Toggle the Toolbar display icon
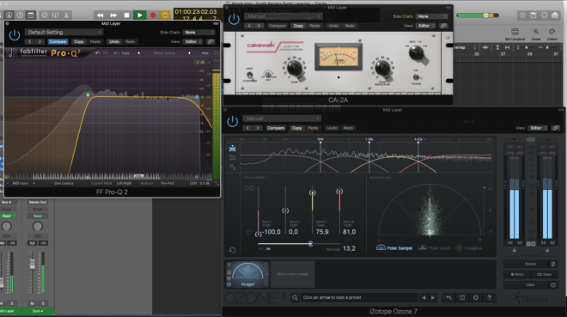Viewport: 567px width, 317px height. point(31,15)
